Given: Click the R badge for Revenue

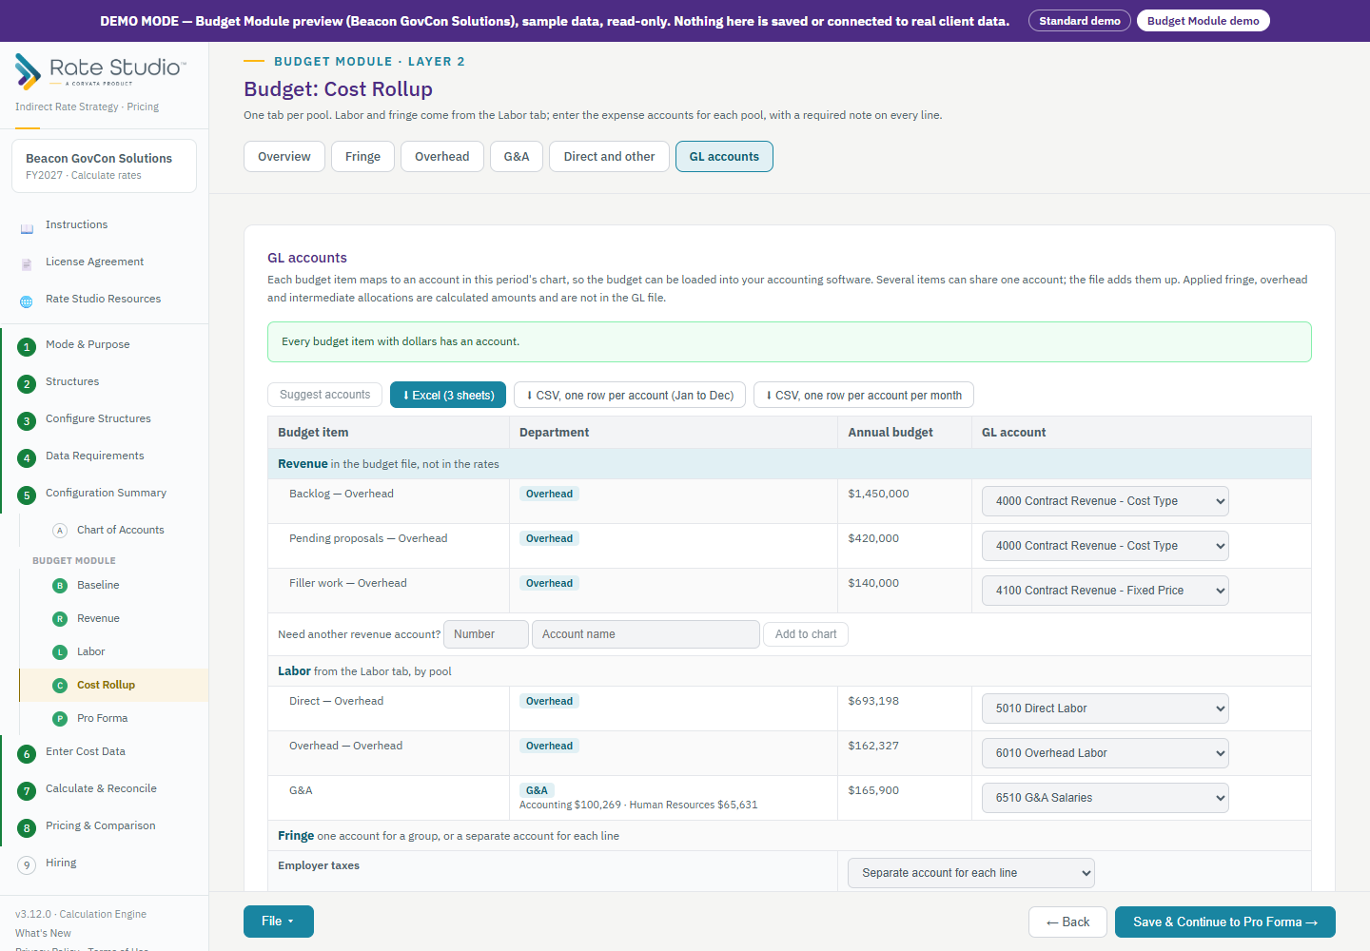Looking at the screenshot, I should (x=60, y=619).
